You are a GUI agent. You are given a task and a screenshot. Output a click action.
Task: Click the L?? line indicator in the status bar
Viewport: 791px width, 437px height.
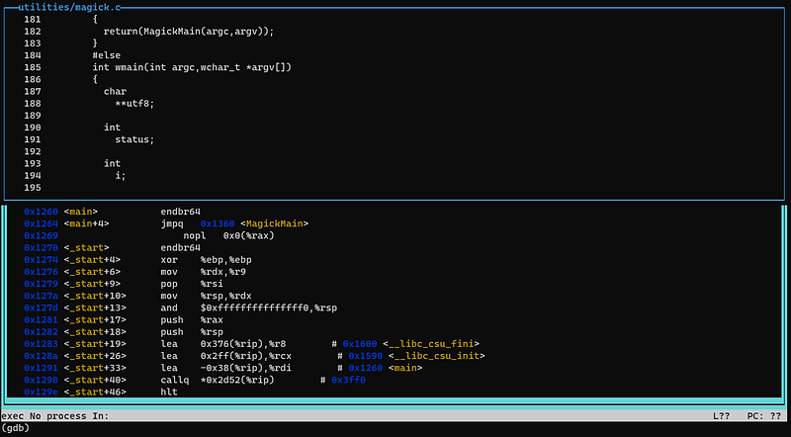coord(722,416)
